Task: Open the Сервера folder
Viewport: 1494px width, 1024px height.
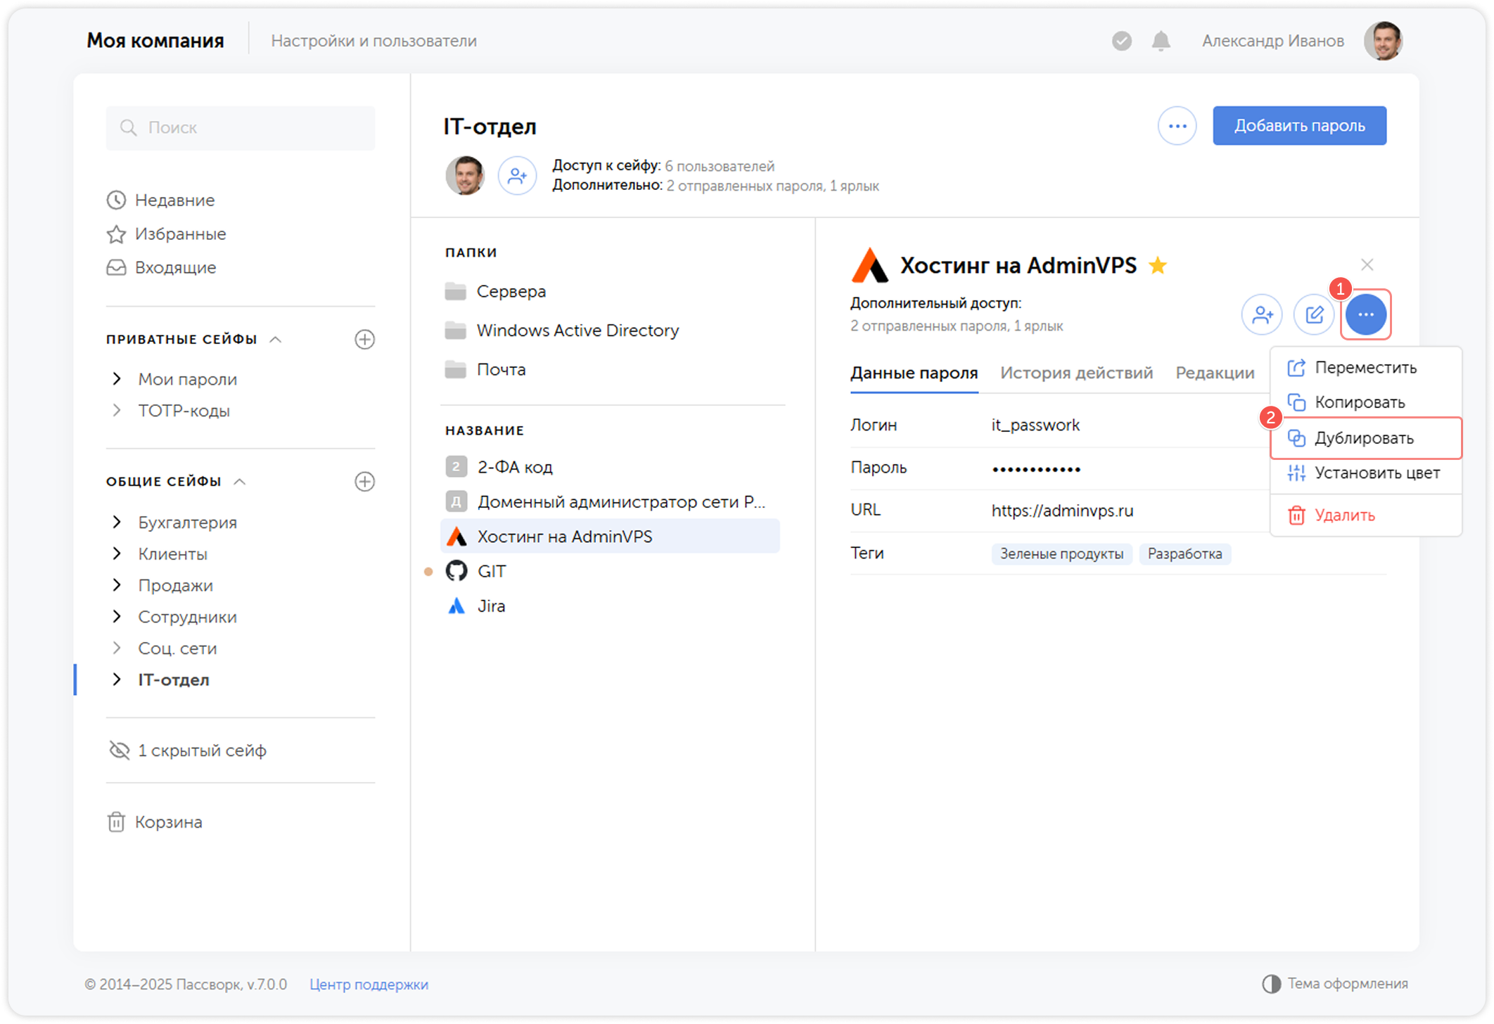Action: point(496,291)
